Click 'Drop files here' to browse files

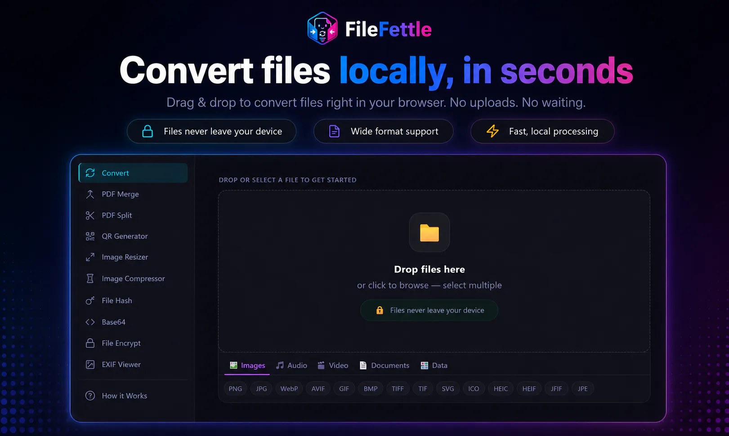click(x=429, y=269)
